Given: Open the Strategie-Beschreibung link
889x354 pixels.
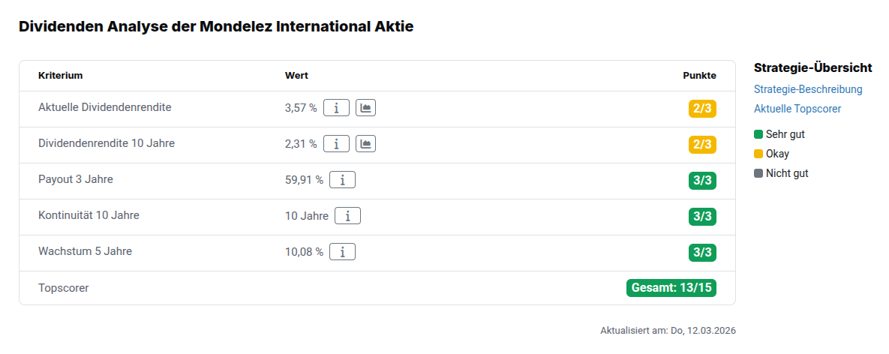Looking at the screenshot, I should pyautogui.click(x=808, y=89).
